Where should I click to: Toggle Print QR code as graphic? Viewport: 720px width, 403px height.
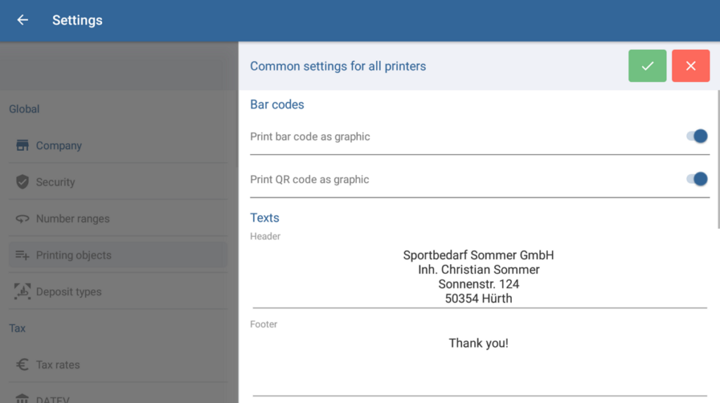697,180
